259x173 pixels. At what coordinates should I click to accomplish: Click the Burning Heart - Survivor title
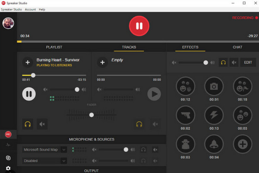click(58, 60)
